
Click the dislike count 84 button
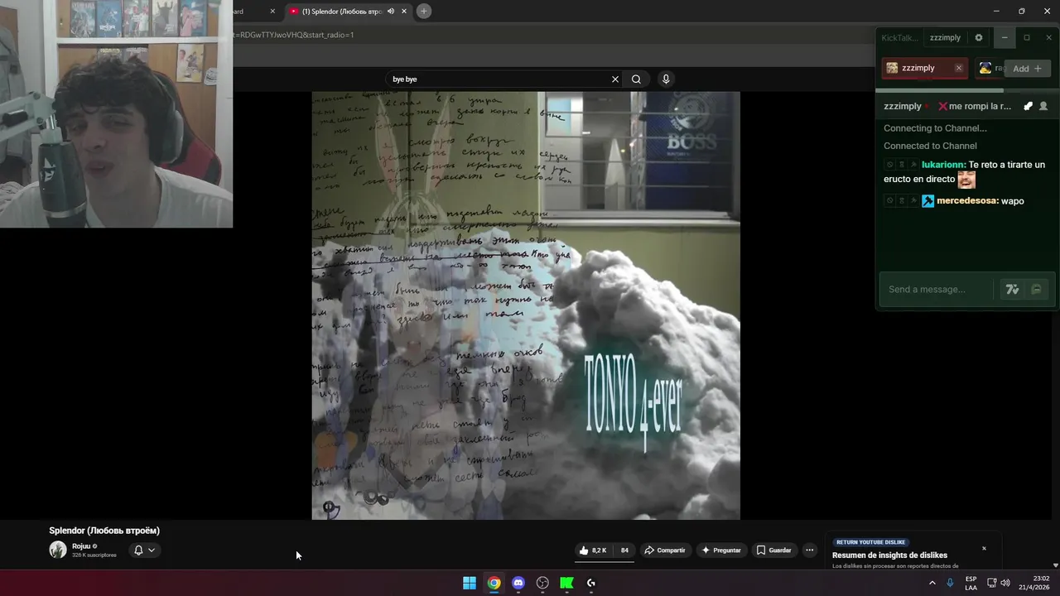pyautogui.click(x=624, y=550)
